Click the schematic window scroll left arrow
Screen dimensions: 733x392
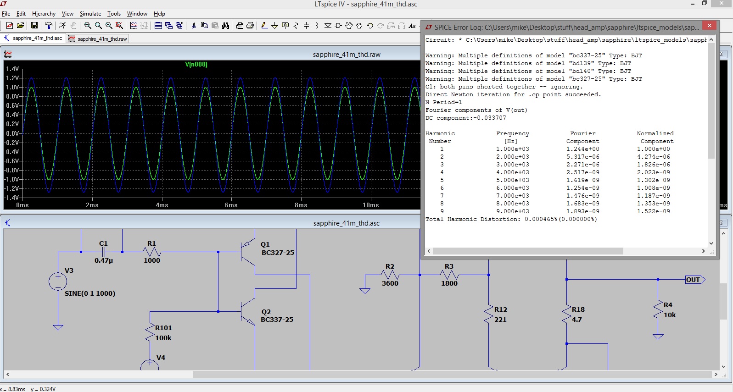(8, 375)
